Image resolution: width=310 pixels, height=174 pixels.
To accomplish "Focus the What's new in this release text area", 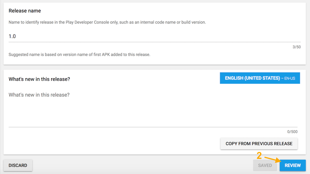I will 153,109.
